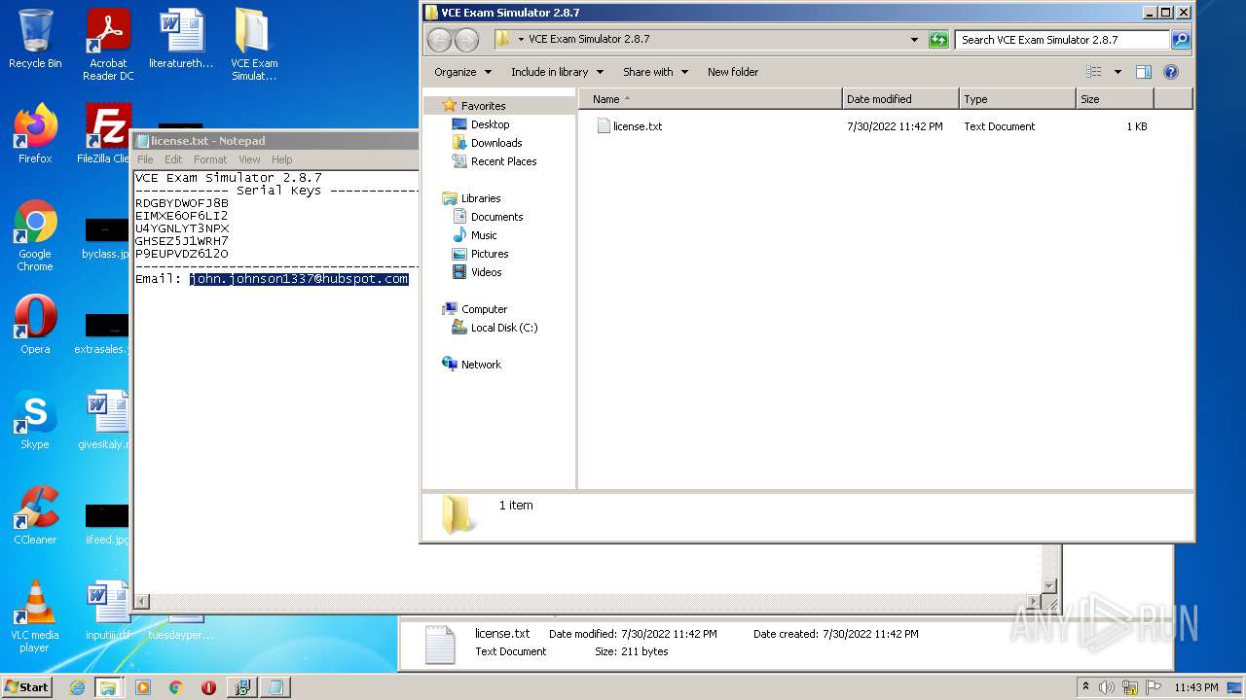The width and height of the screenshot is (1246, 700).
Task: Open Notepad Edit menu
Action: tap(173, 159)
